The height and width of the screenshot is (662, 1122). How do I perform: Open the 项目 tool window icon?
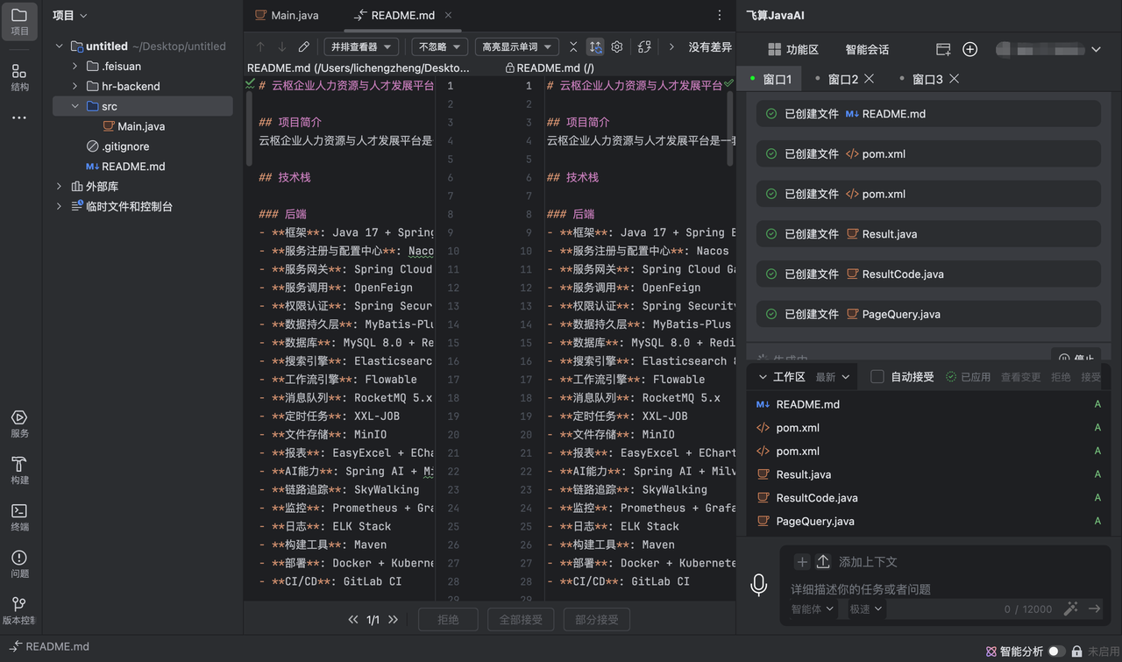[x=19, y=22]
